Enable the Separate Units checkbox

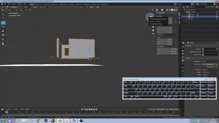coord(217,67)
